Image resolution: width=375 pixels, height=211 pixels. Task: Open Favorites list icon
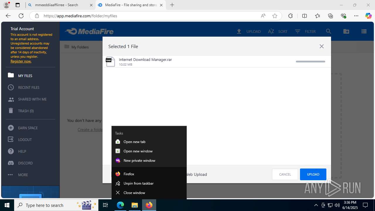pos(318,16)
